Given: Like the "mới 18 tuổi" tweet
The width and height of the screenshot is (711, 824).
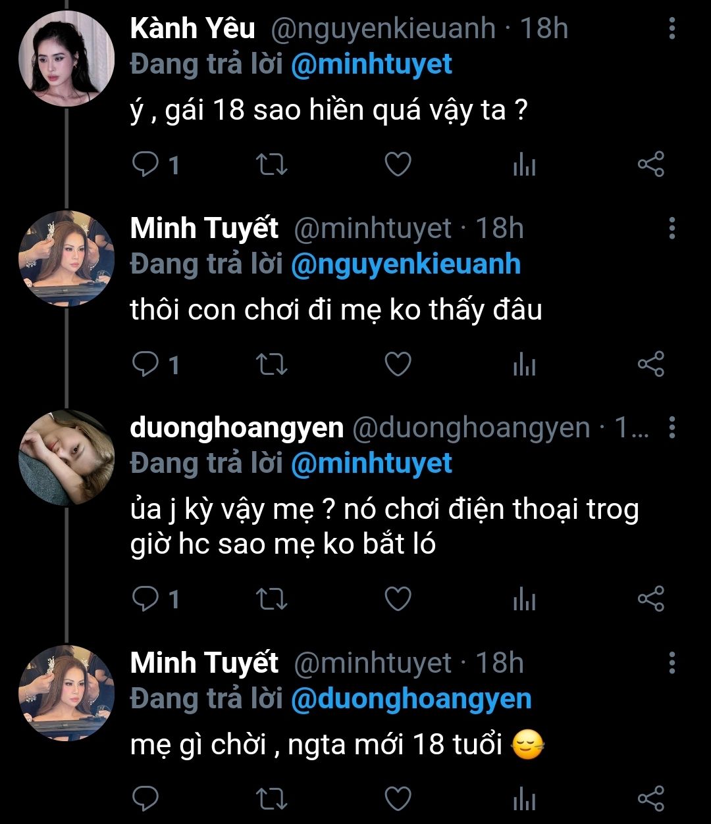Looking at the screenshot, I should (398, 798).
